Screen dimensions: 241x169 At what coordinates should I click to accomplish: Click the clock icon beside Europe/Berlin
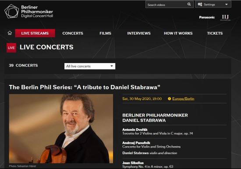click(x=170, y=99)
